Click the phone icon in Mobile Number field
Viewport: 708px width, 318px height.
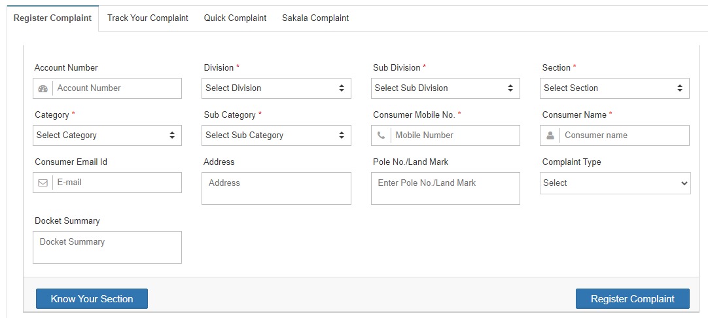pos(381,135)
